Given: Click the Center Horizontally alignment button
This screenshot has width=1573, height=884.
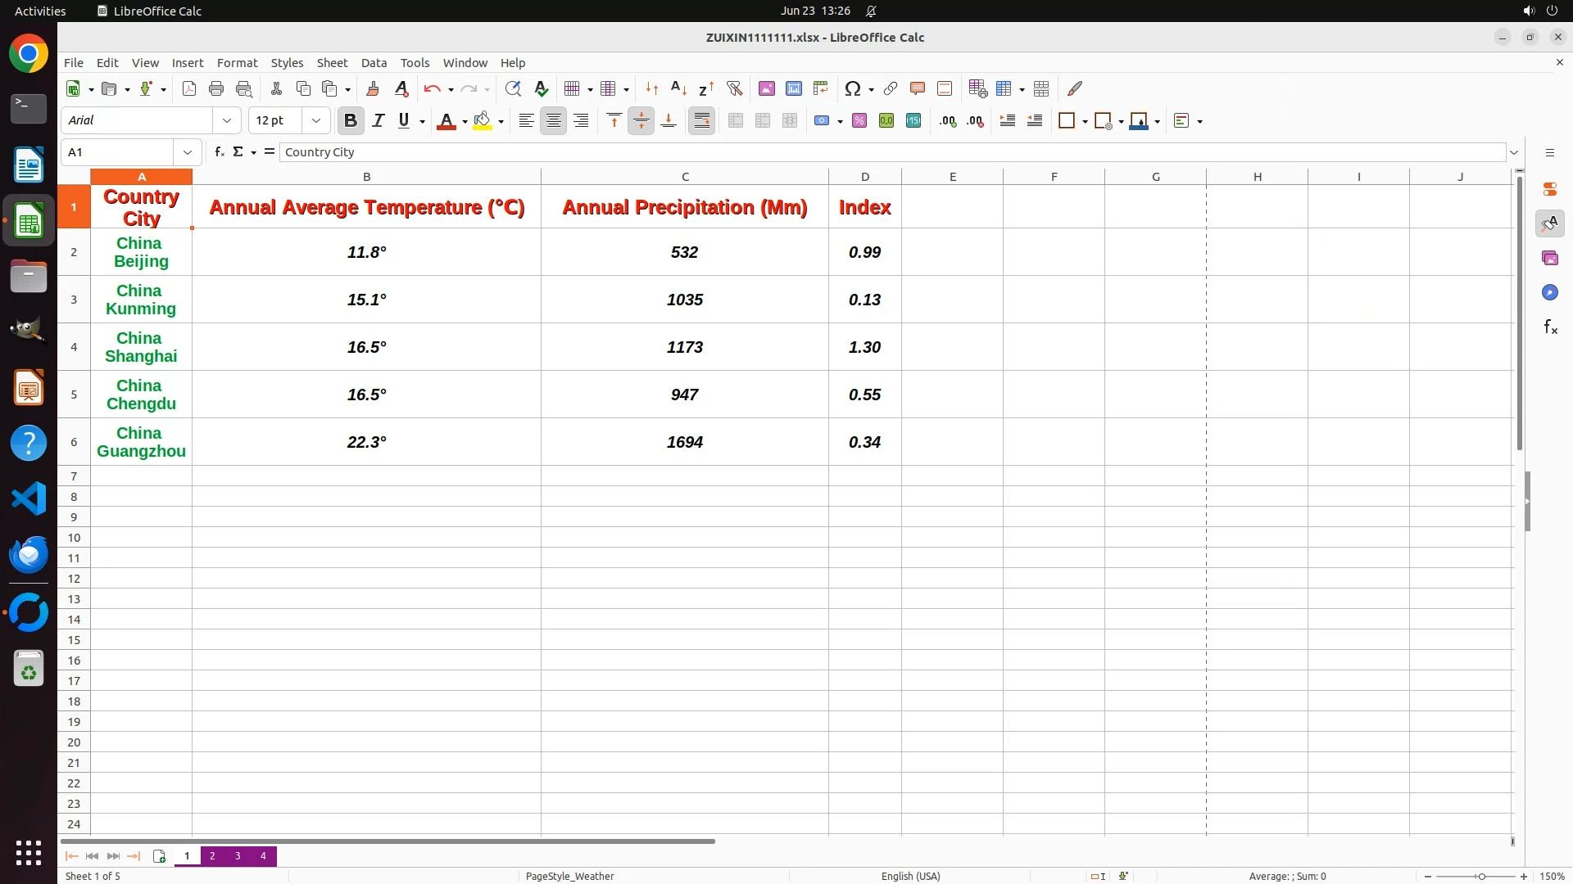Looking at the screenshot, I should pos(554,121).
